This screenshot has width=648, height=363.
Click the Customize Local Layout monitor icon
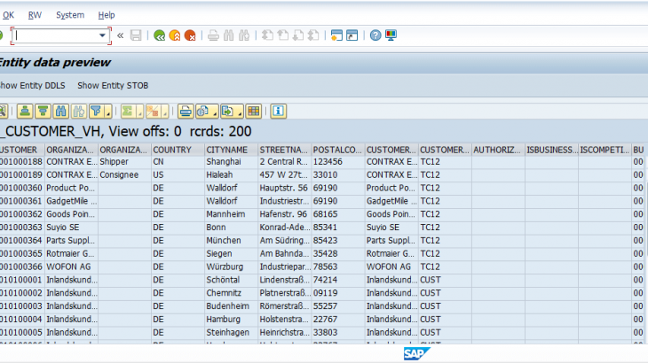[x=391, y=35]
